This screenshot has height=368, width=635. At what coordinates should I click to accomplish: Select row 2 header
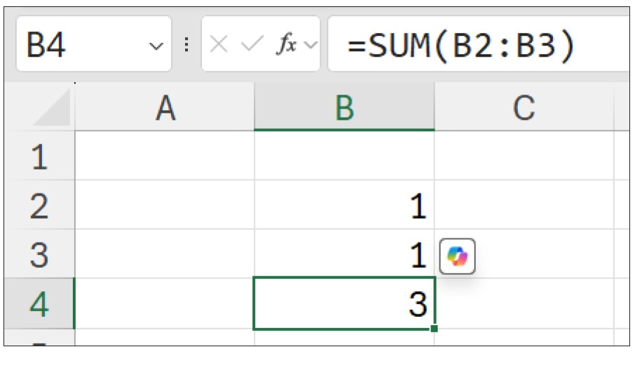[x=39, y=207]
